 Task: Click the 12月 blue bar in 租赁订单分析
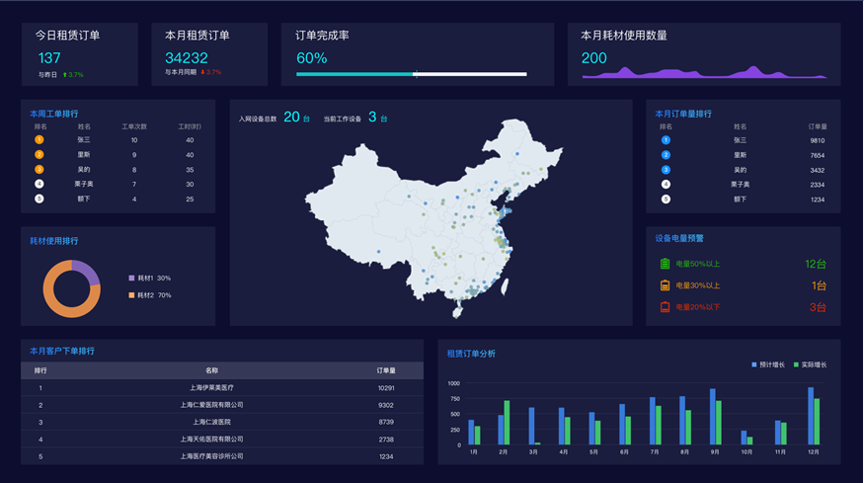(x=811, y=416)
